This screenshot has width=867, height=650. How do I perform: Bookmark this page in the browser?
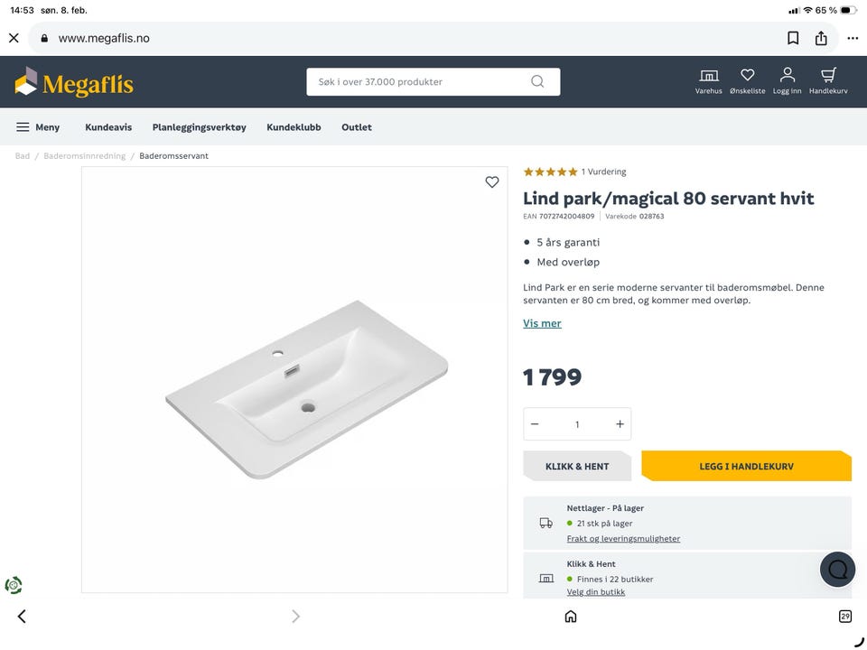(x=793, y=38)
